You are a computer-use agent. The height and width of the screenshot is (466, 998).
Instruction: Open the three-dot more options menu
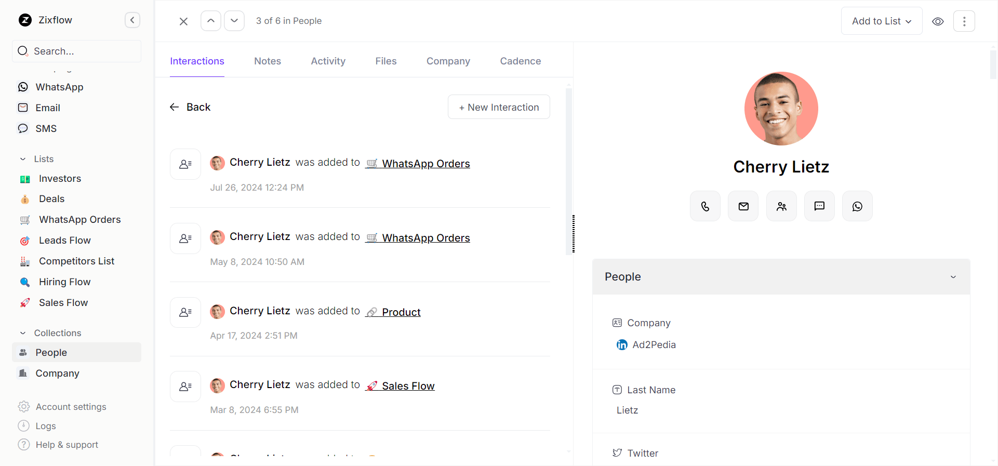(964, 21)
